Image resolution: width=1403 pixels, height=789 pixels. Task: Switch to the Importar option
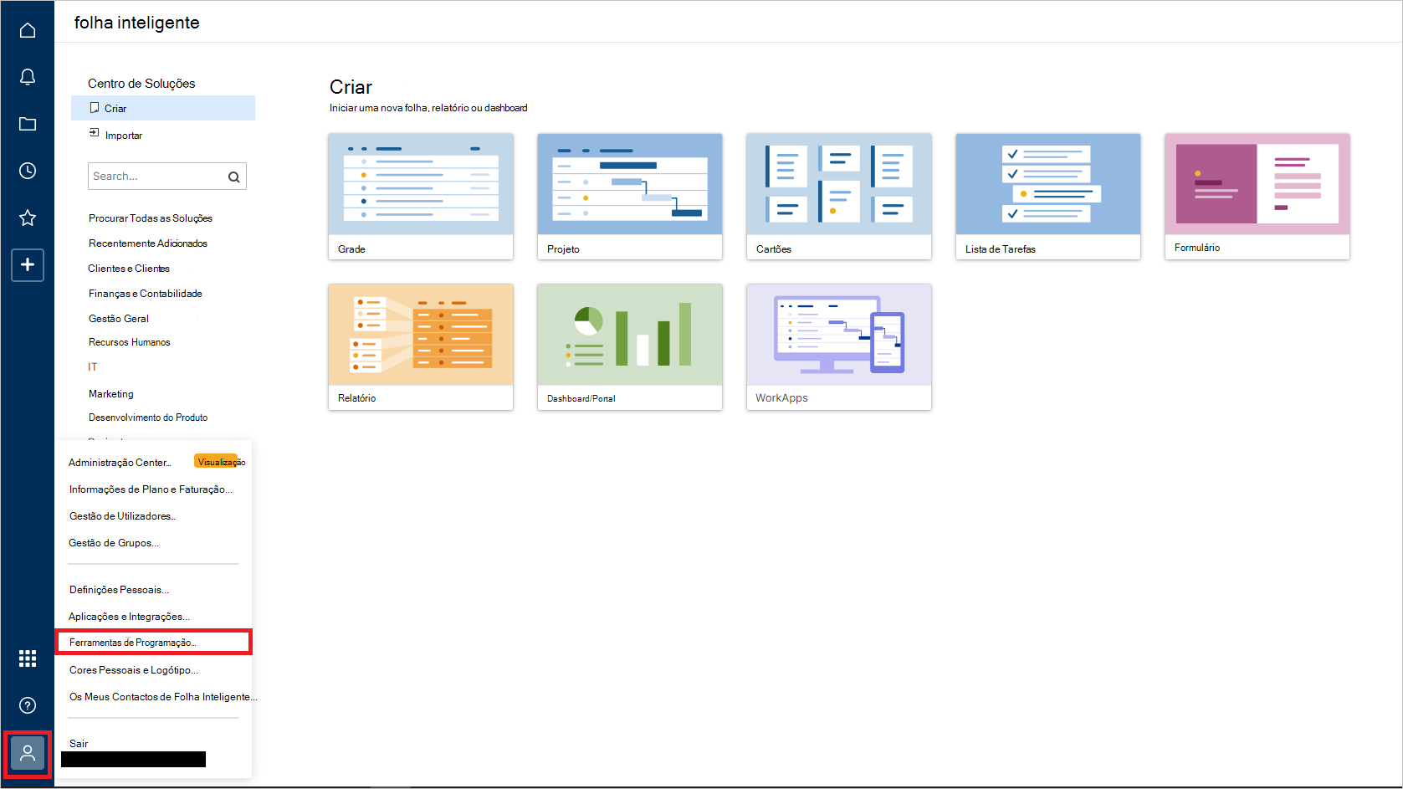(123, 135)
